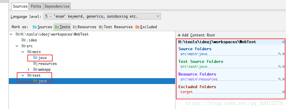This screenshot has width=286, height=109.
Task: Select the main folder icon
Action: click(29, 52)
